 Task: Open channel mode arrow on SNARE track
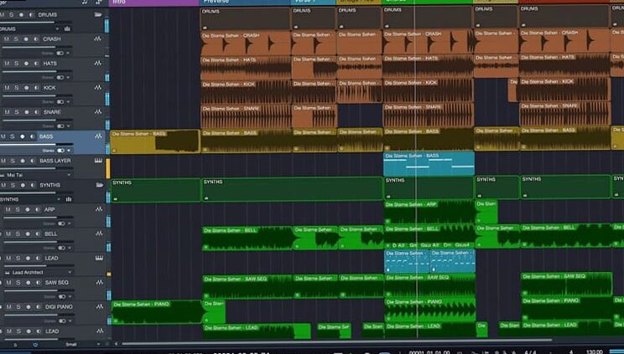pos(69,126)
